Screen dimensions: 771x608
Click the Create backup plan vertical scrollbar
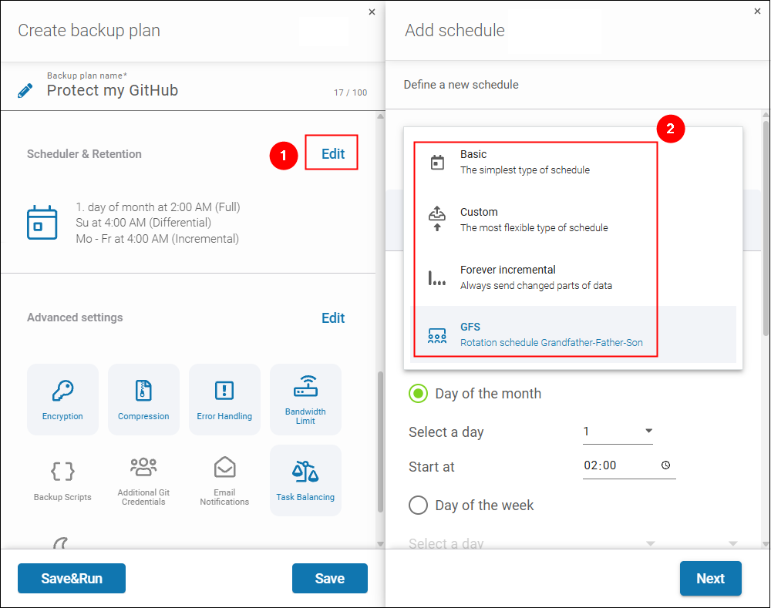pos(380,442)
